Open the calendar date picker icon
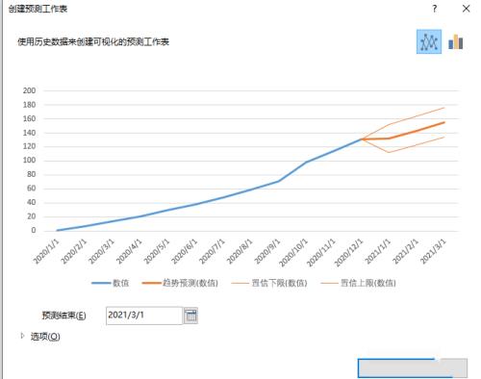This screenshot has width=481, height=379. [x=190, y=316]
